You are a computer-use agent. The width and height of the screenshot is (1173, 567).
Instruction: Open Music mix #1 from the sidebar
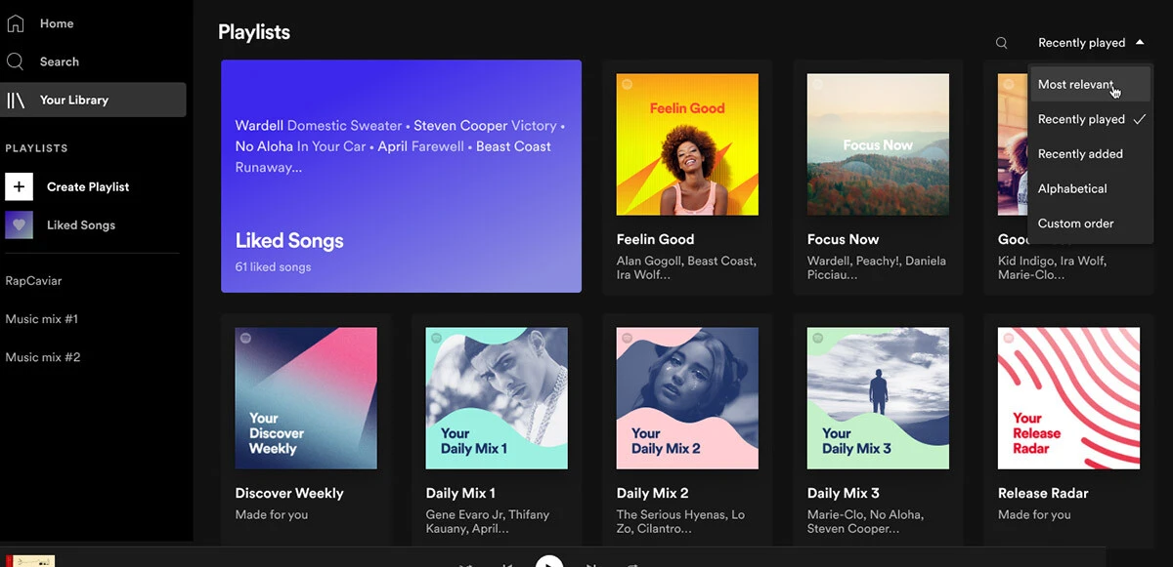(x=42, y=318)
